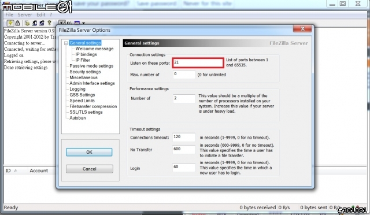Minimize the FileZilla Server main window

pos(332,3)
